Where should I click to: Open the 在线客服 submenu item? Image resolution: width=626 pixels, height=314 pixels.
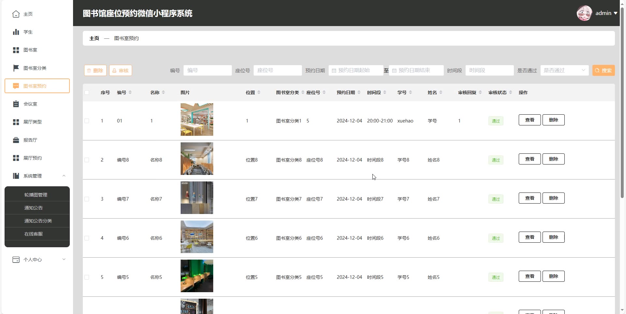click(34, 234)
